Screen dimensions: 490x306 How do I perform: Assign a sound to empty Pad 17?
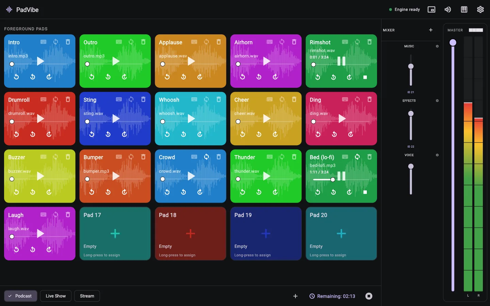[115, 234]
